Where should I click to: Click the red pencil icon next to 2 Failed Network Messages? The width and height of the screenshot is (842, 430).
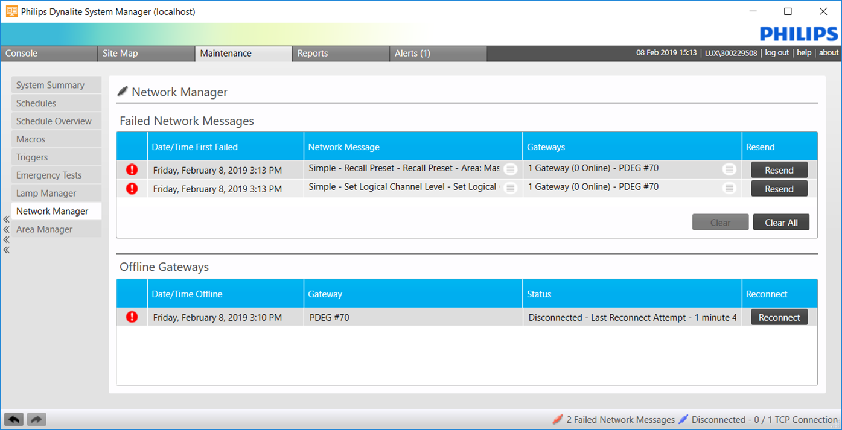[559, 419]
